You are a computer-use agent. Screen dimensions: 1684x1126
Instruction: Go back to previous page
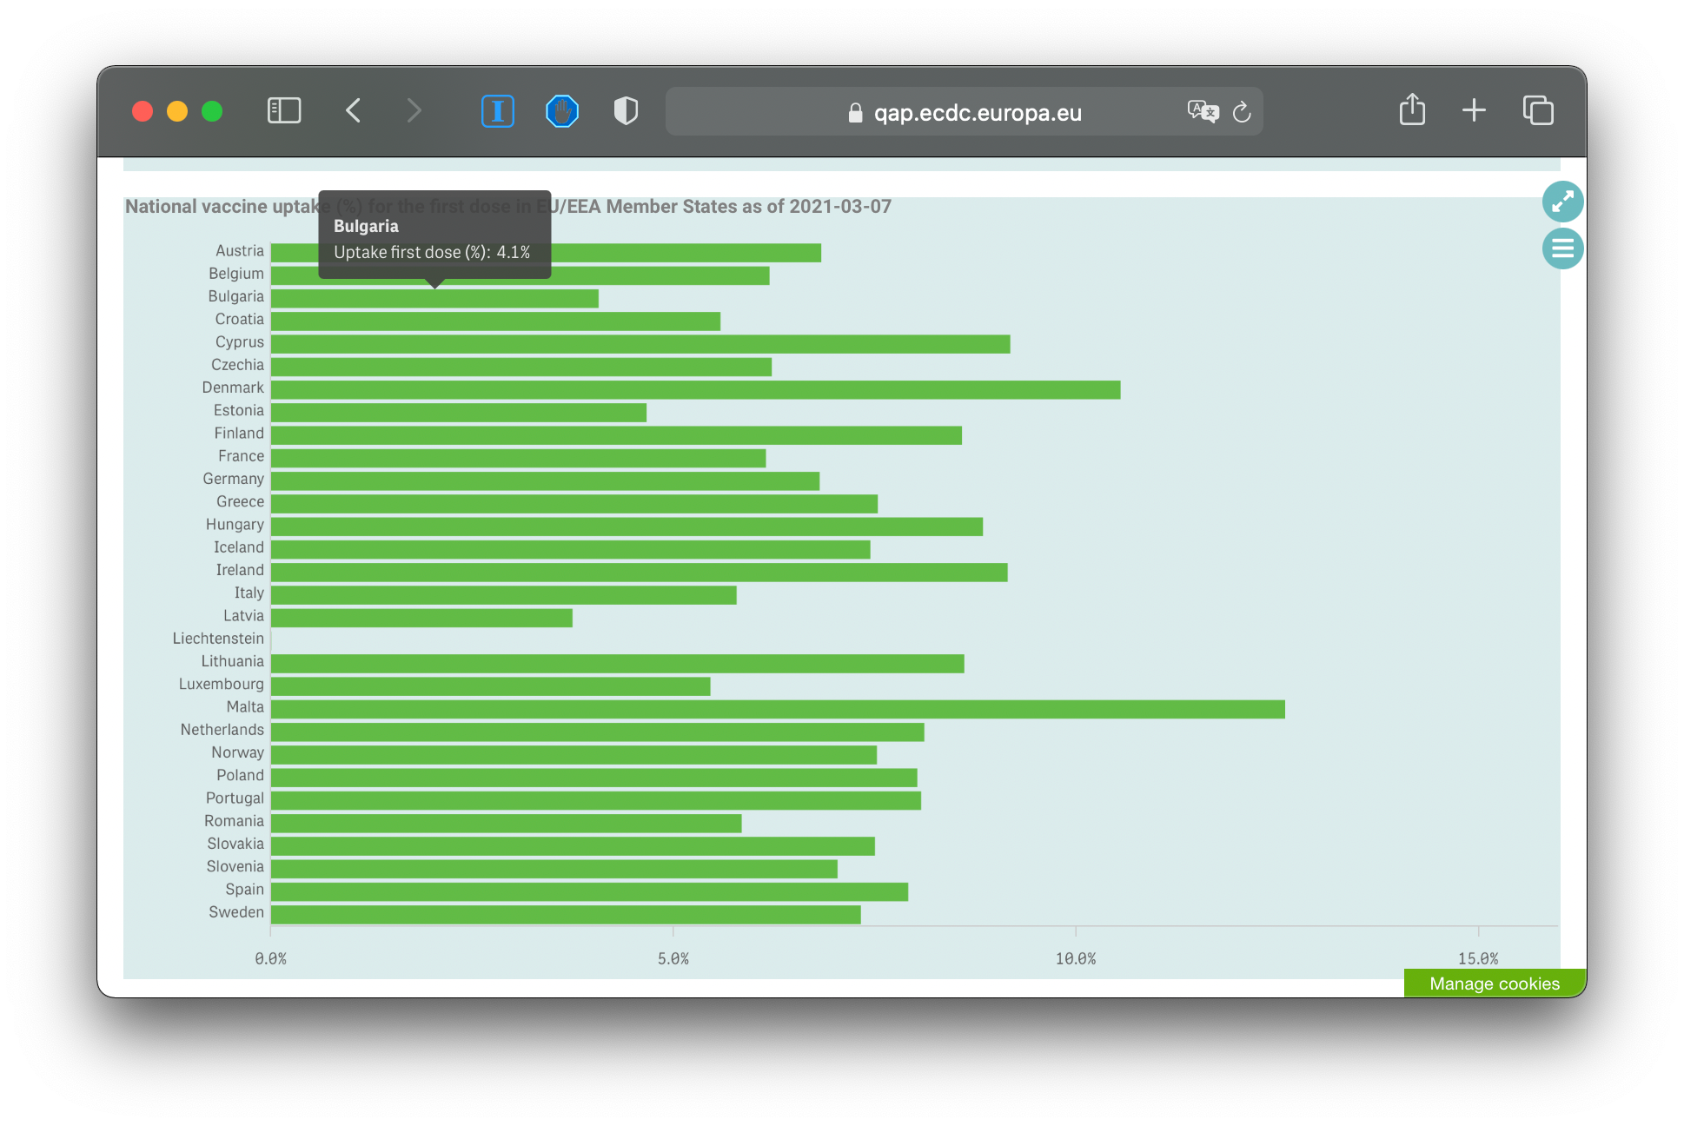click(x=353, y=110)
